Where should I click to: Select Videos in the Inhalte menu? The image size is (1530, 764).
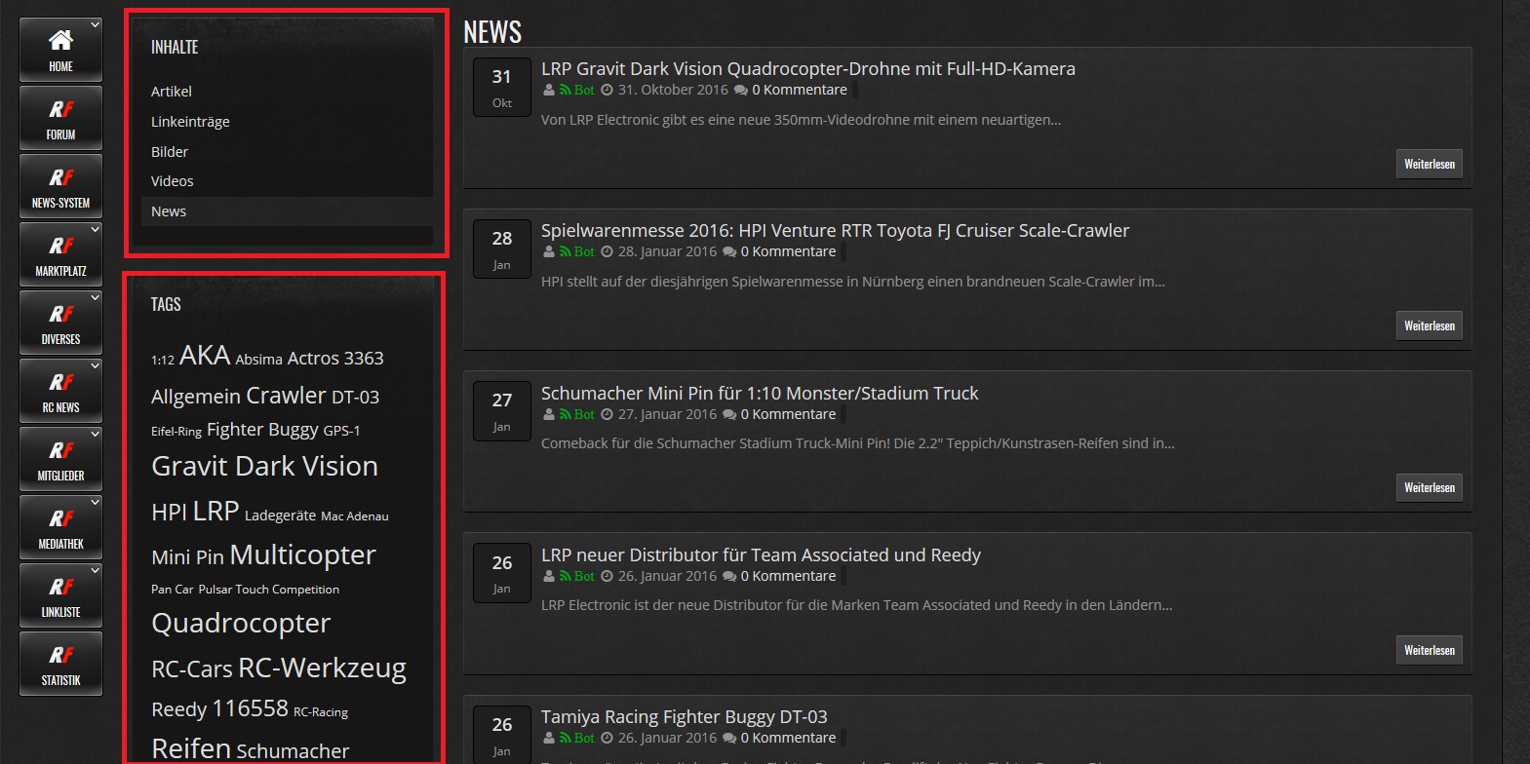coord(173,181)
